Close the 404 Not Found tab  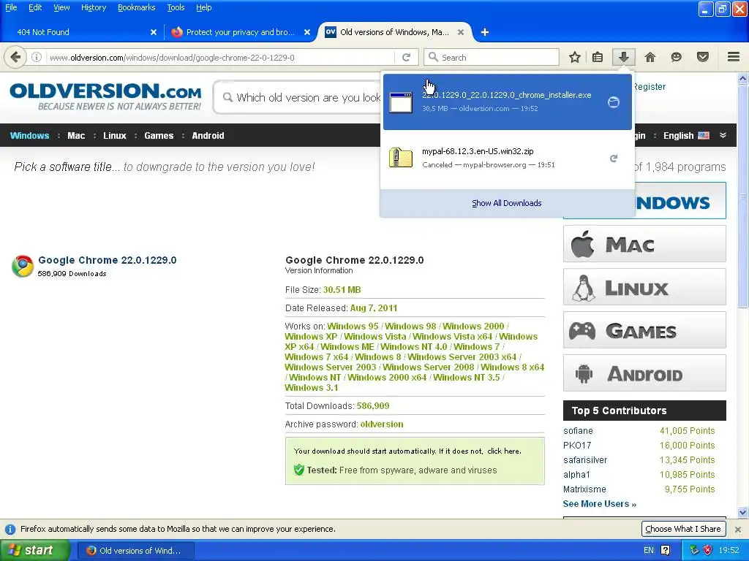[154, 32]
